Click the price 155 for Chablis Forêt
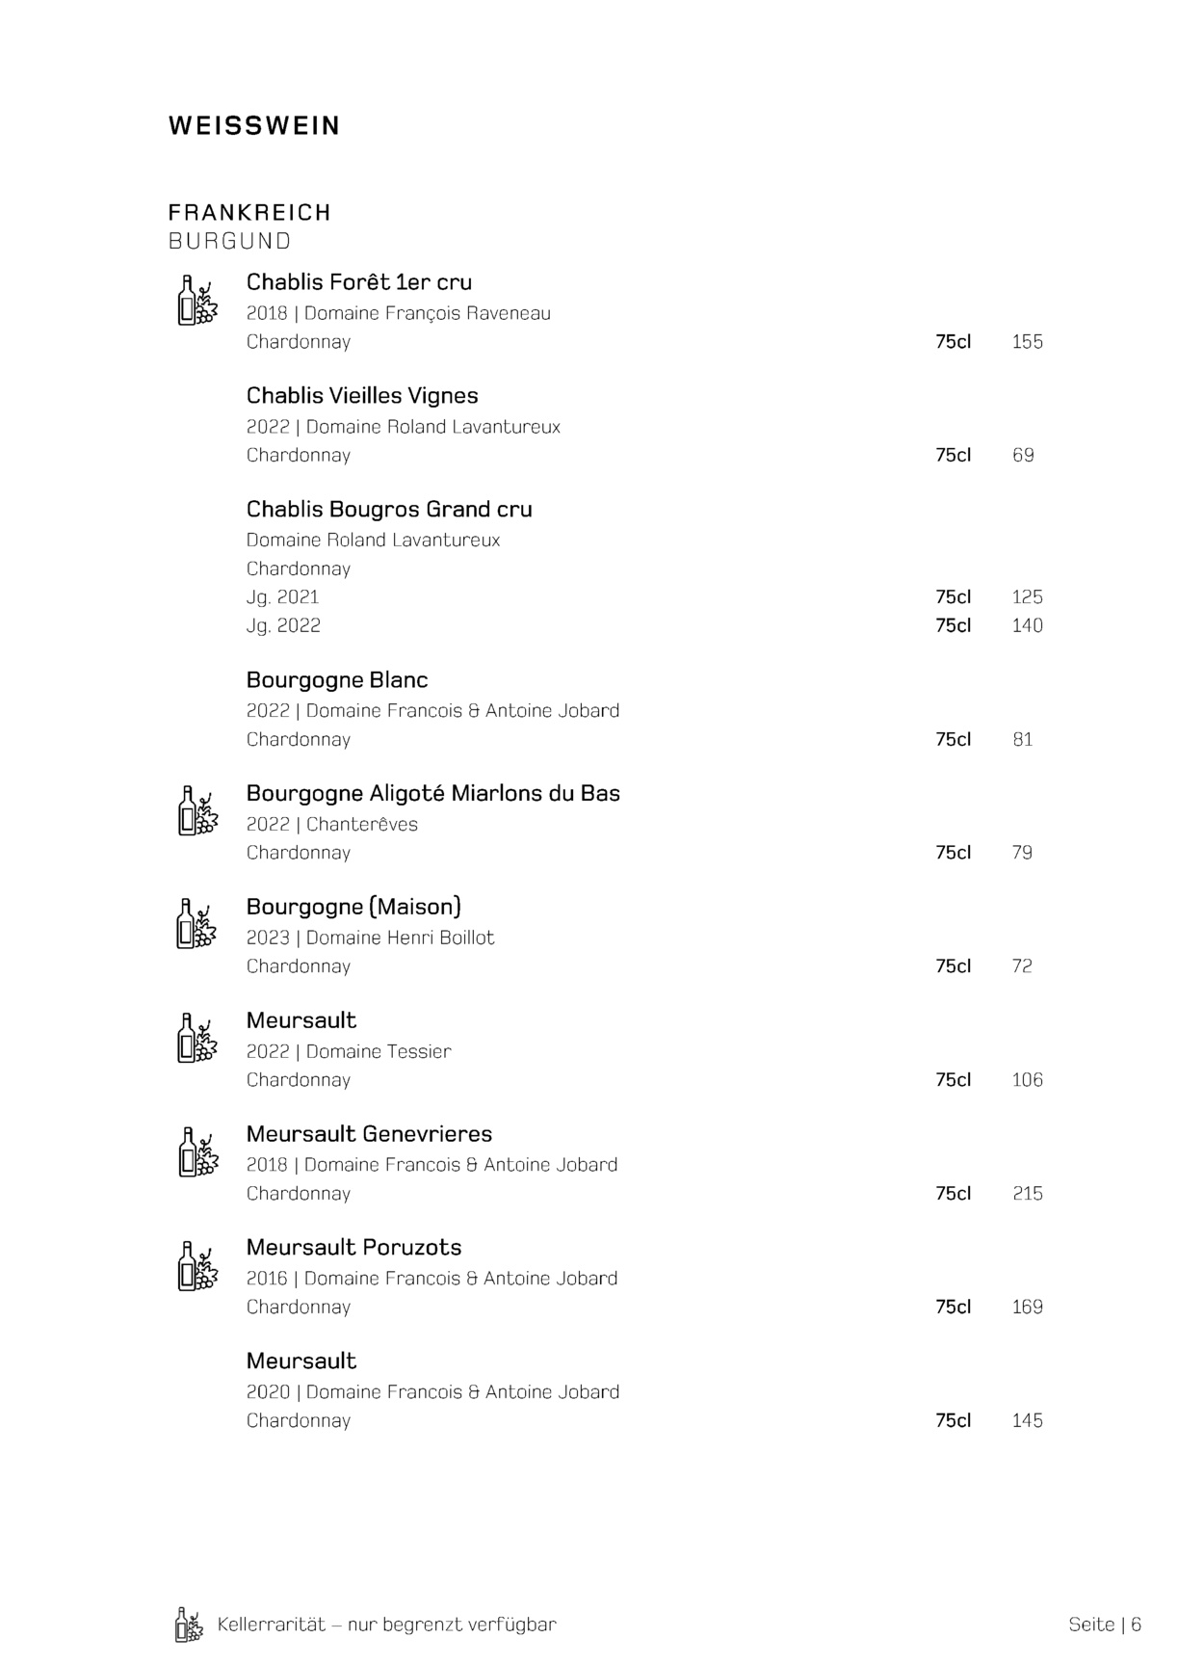The width and height of the screenshot is (1177, 1665). click(1027, 342)
